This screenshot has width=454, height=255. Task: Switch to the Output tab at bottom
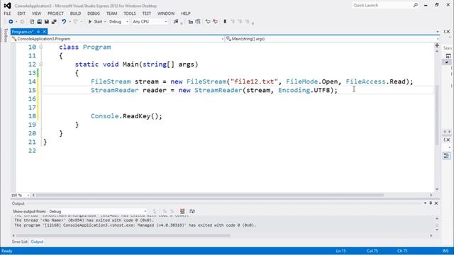pos(37,242)
